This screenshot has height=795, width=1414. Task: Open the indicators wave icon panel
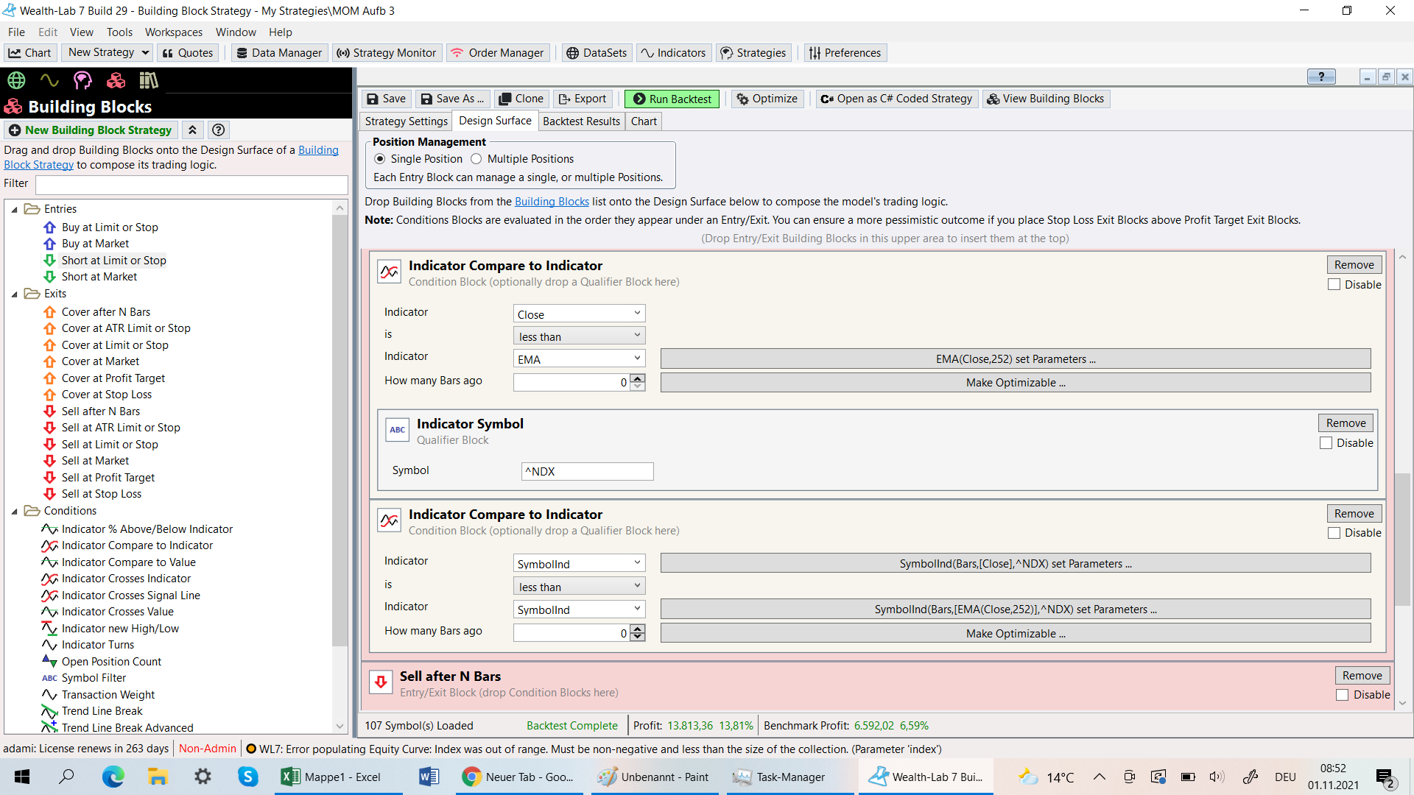point(49,80)
